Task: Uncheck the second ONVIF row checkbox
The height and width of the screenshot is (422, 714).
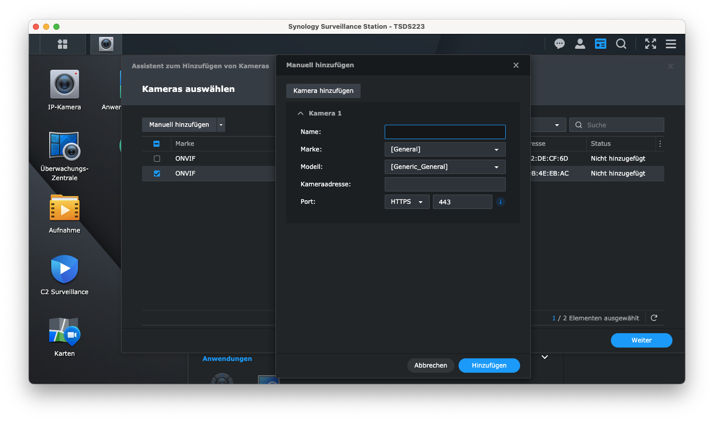Action: [x=157, y=174]
